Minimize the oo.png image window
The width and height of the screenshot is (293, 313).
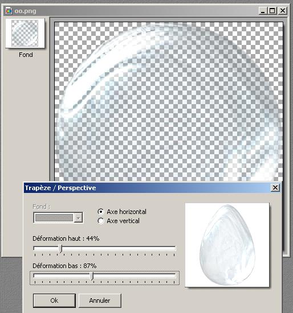[263, 11]
